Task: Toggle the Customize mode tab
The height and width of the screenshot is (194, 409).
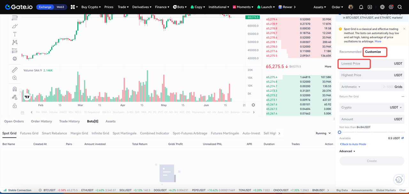Action: [373, 52]
